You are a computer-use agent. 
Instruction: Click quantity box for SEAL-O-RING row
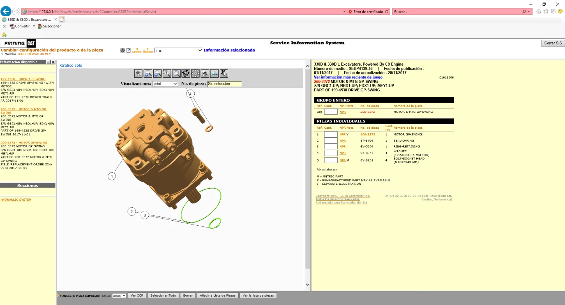tap(331, 141)
